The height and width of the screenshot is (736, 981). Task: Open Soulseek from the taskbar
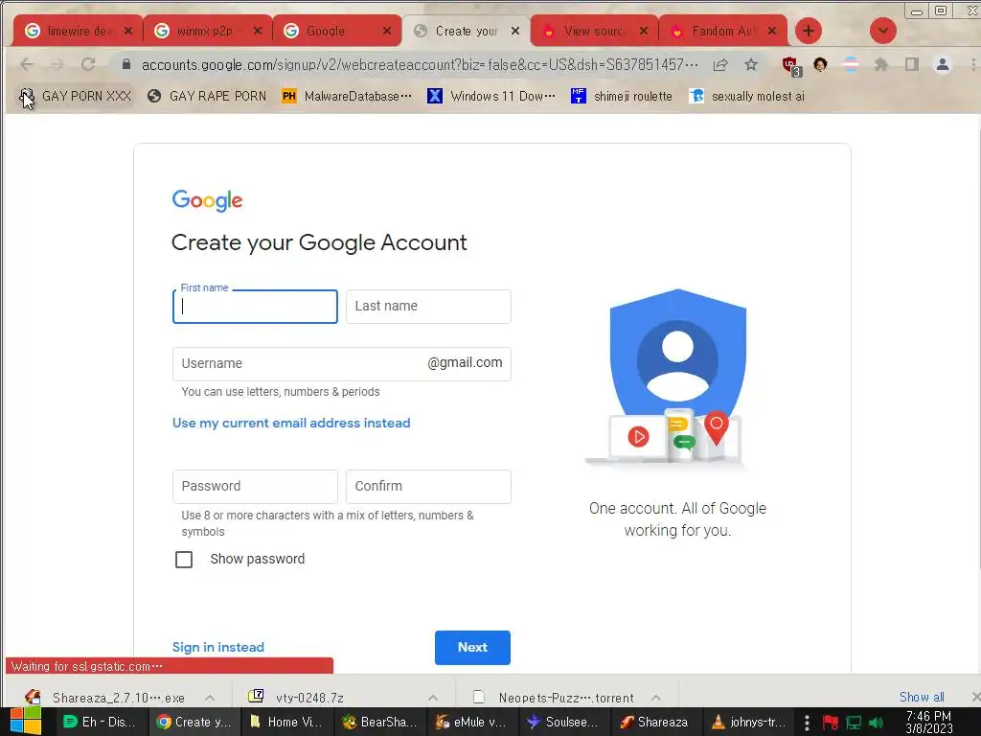563,722
